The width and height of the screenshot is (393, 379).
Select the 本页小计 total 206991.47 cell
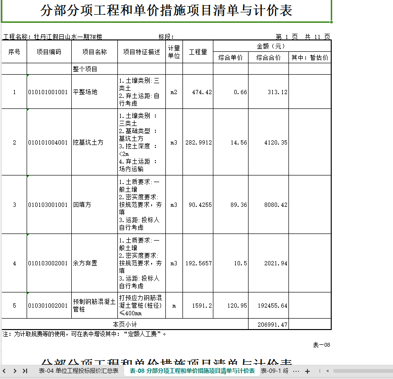coord(268,324)
